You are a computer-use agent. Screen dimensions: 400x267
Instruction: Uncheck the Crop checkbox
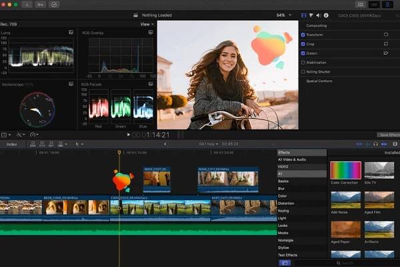coord(303,44)
